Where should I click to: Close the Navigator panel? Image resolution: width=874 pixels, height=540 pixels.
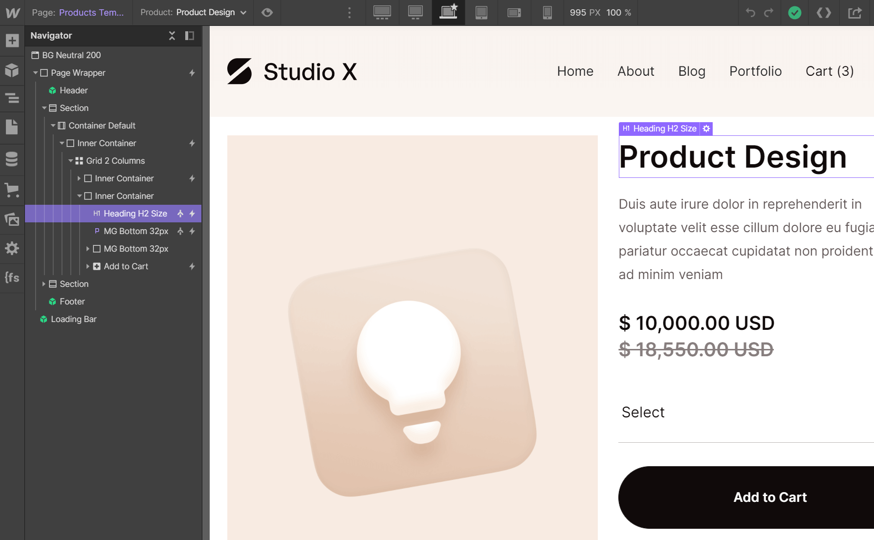172,36
